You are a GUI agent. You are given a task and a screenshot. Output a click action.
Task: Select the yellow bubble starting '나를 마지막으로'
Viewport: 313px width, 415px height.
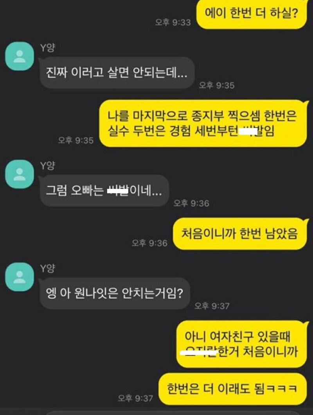[203, 123]
